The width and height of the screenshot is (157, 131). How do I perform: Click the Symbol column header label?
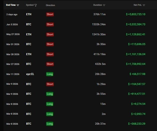tap(30, 5)
